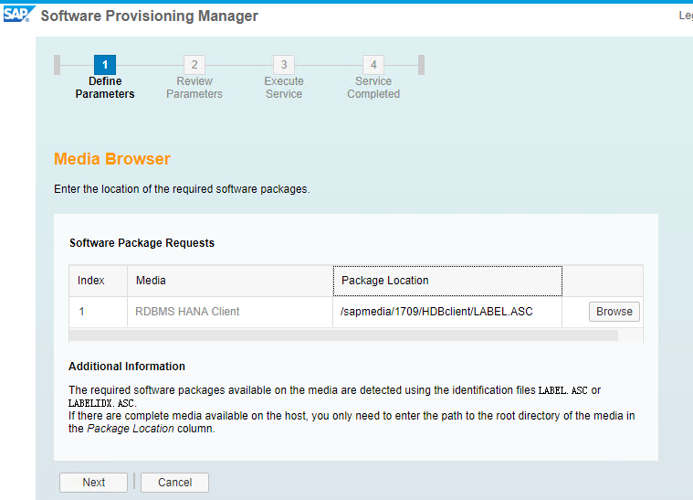
Task: Click the roadmap start marker
Action: (x=58, y=65)
